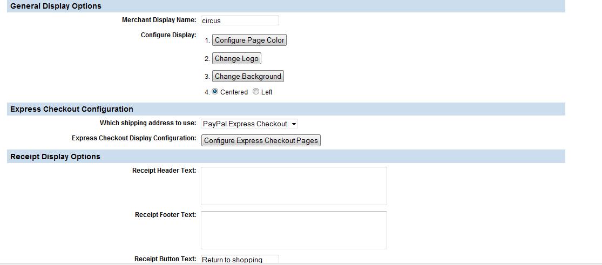Choose the Left alignment radio button
602x265 pixels.
(x=256, y=92)
